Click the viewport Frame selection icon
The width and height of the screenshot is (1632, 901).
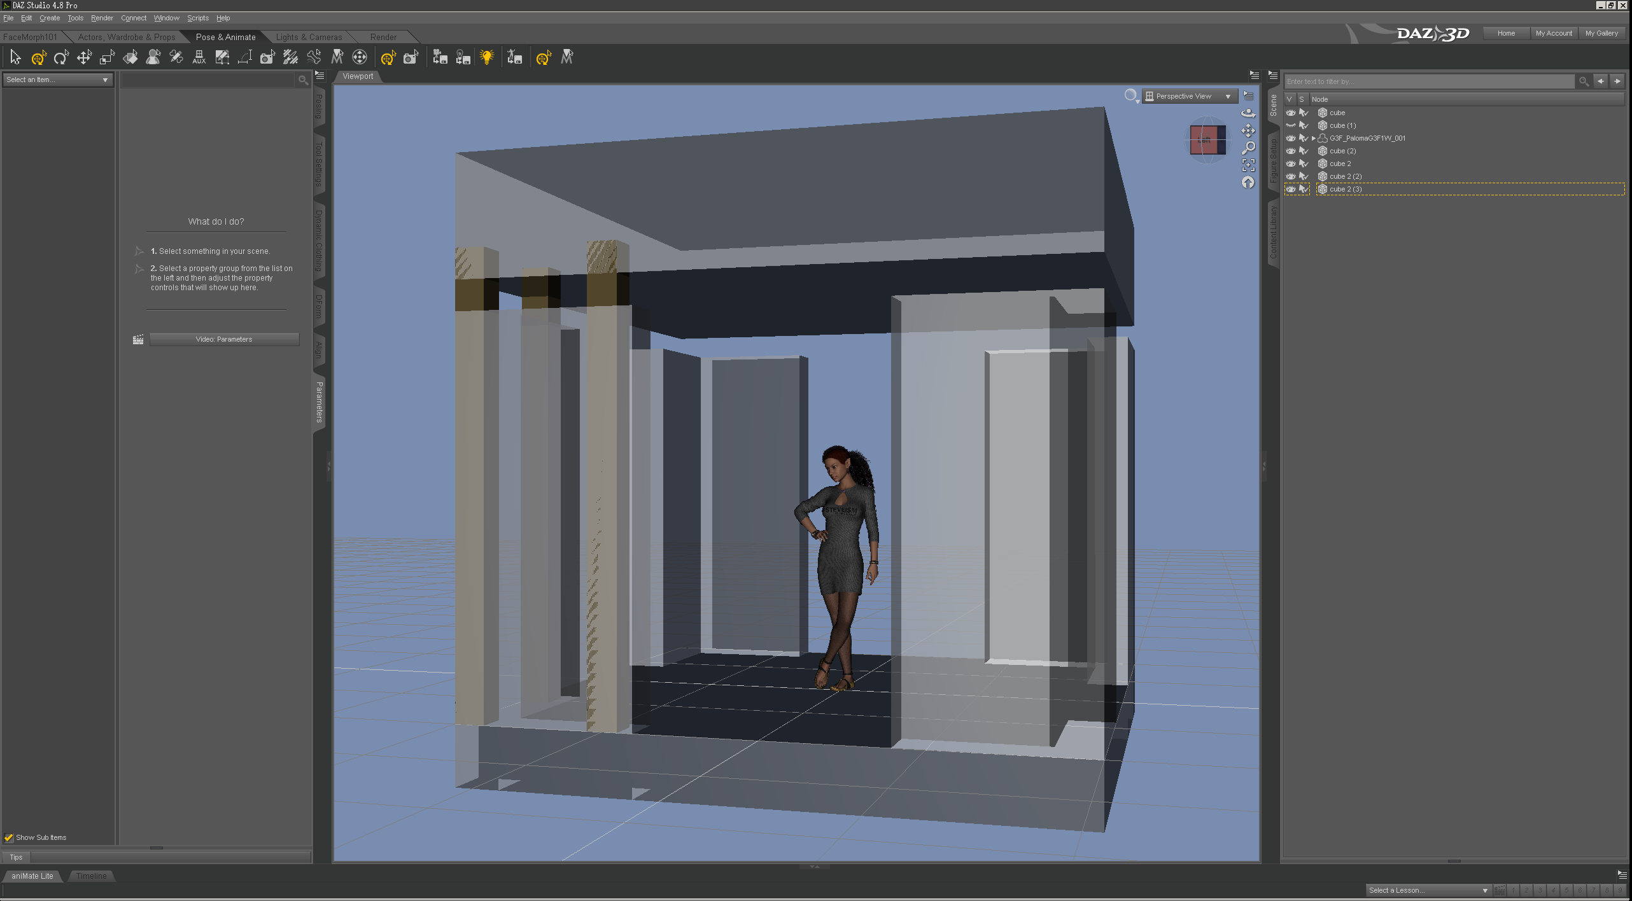coord(1248,165)
